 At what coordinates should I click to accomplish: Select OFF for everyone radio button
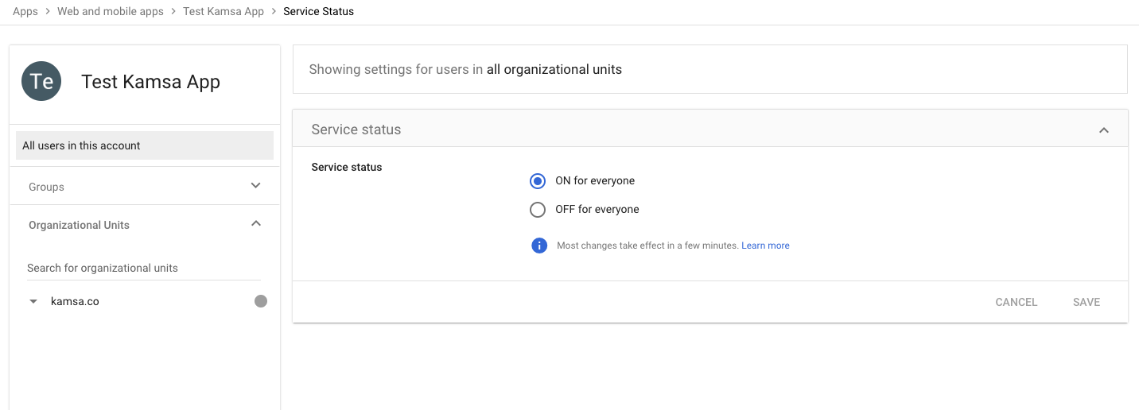click(x=538, y=210)
